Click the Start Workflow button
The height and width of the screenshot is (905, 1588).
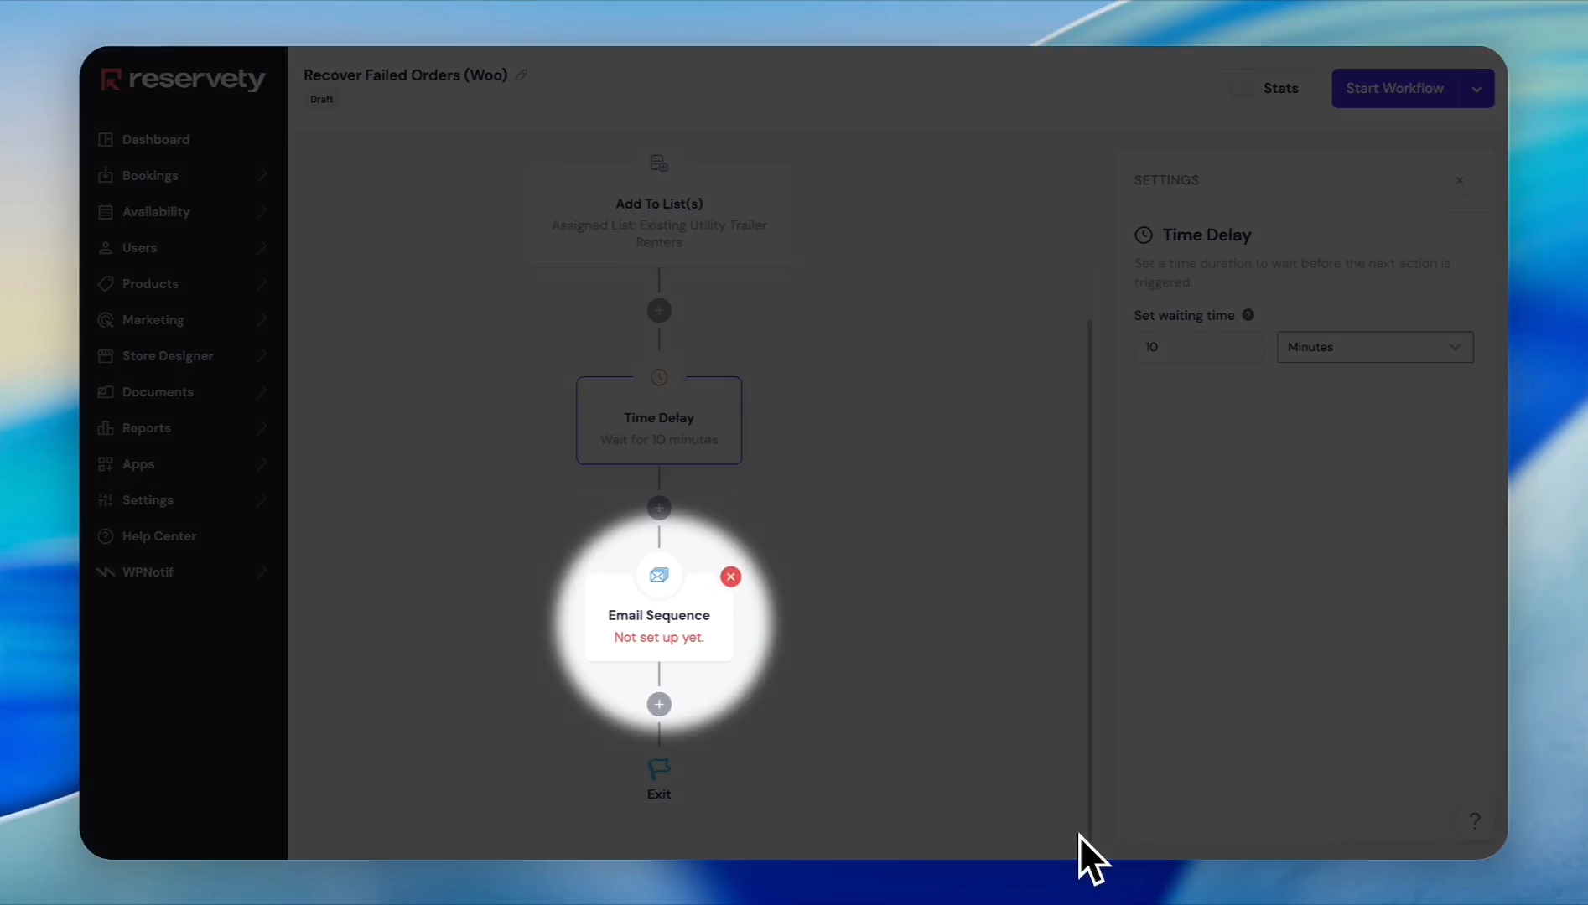click(1394, 89)
